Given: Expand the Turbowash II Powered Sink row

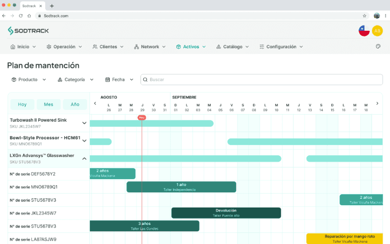Looking at the screenshot, I should coord(84,123).
